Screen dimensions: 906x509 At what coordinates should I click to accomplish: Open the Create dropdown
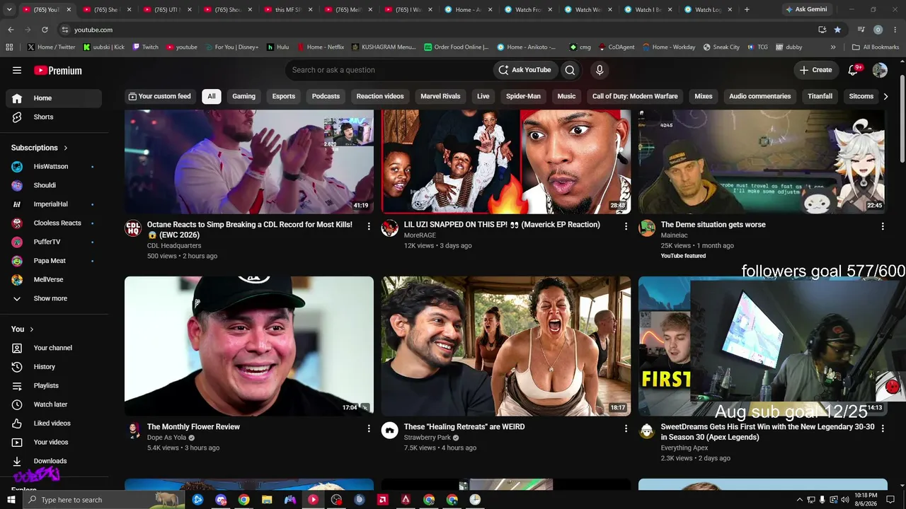[x=815, y=70]
